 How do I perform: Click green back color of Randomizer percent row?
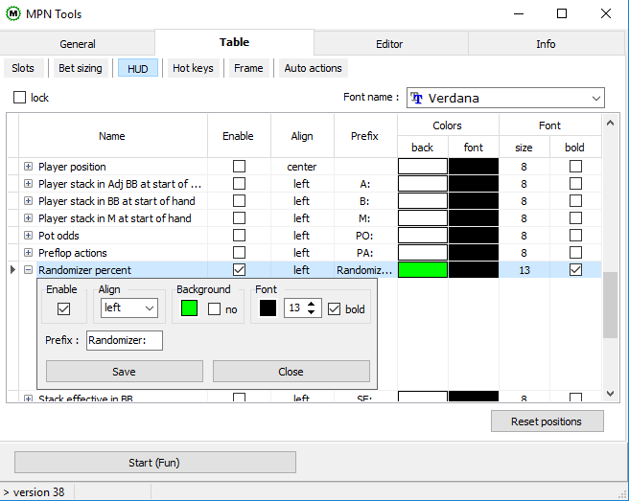[423, 270]
